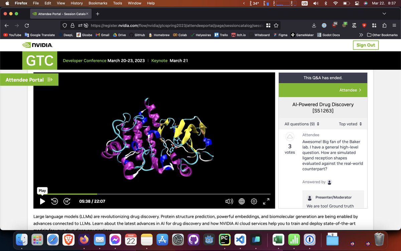Viewport: 401px width, 251px height.
Task: Go back in Firefox
Action: pos(7,25)
